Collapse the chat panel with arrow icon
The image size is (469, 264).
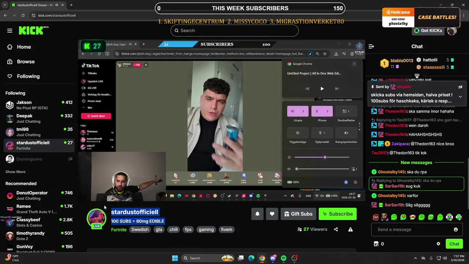point(371,47)
